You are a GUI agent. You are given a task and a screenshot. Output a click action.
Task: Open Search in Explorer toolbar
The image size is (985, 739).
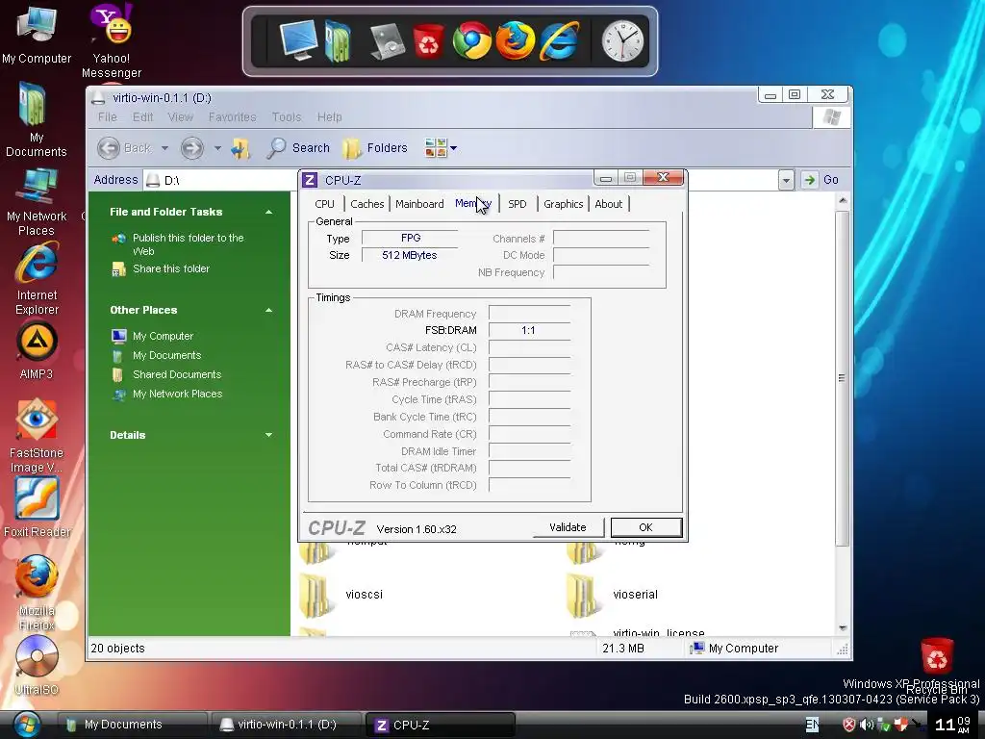pos(298,148)
